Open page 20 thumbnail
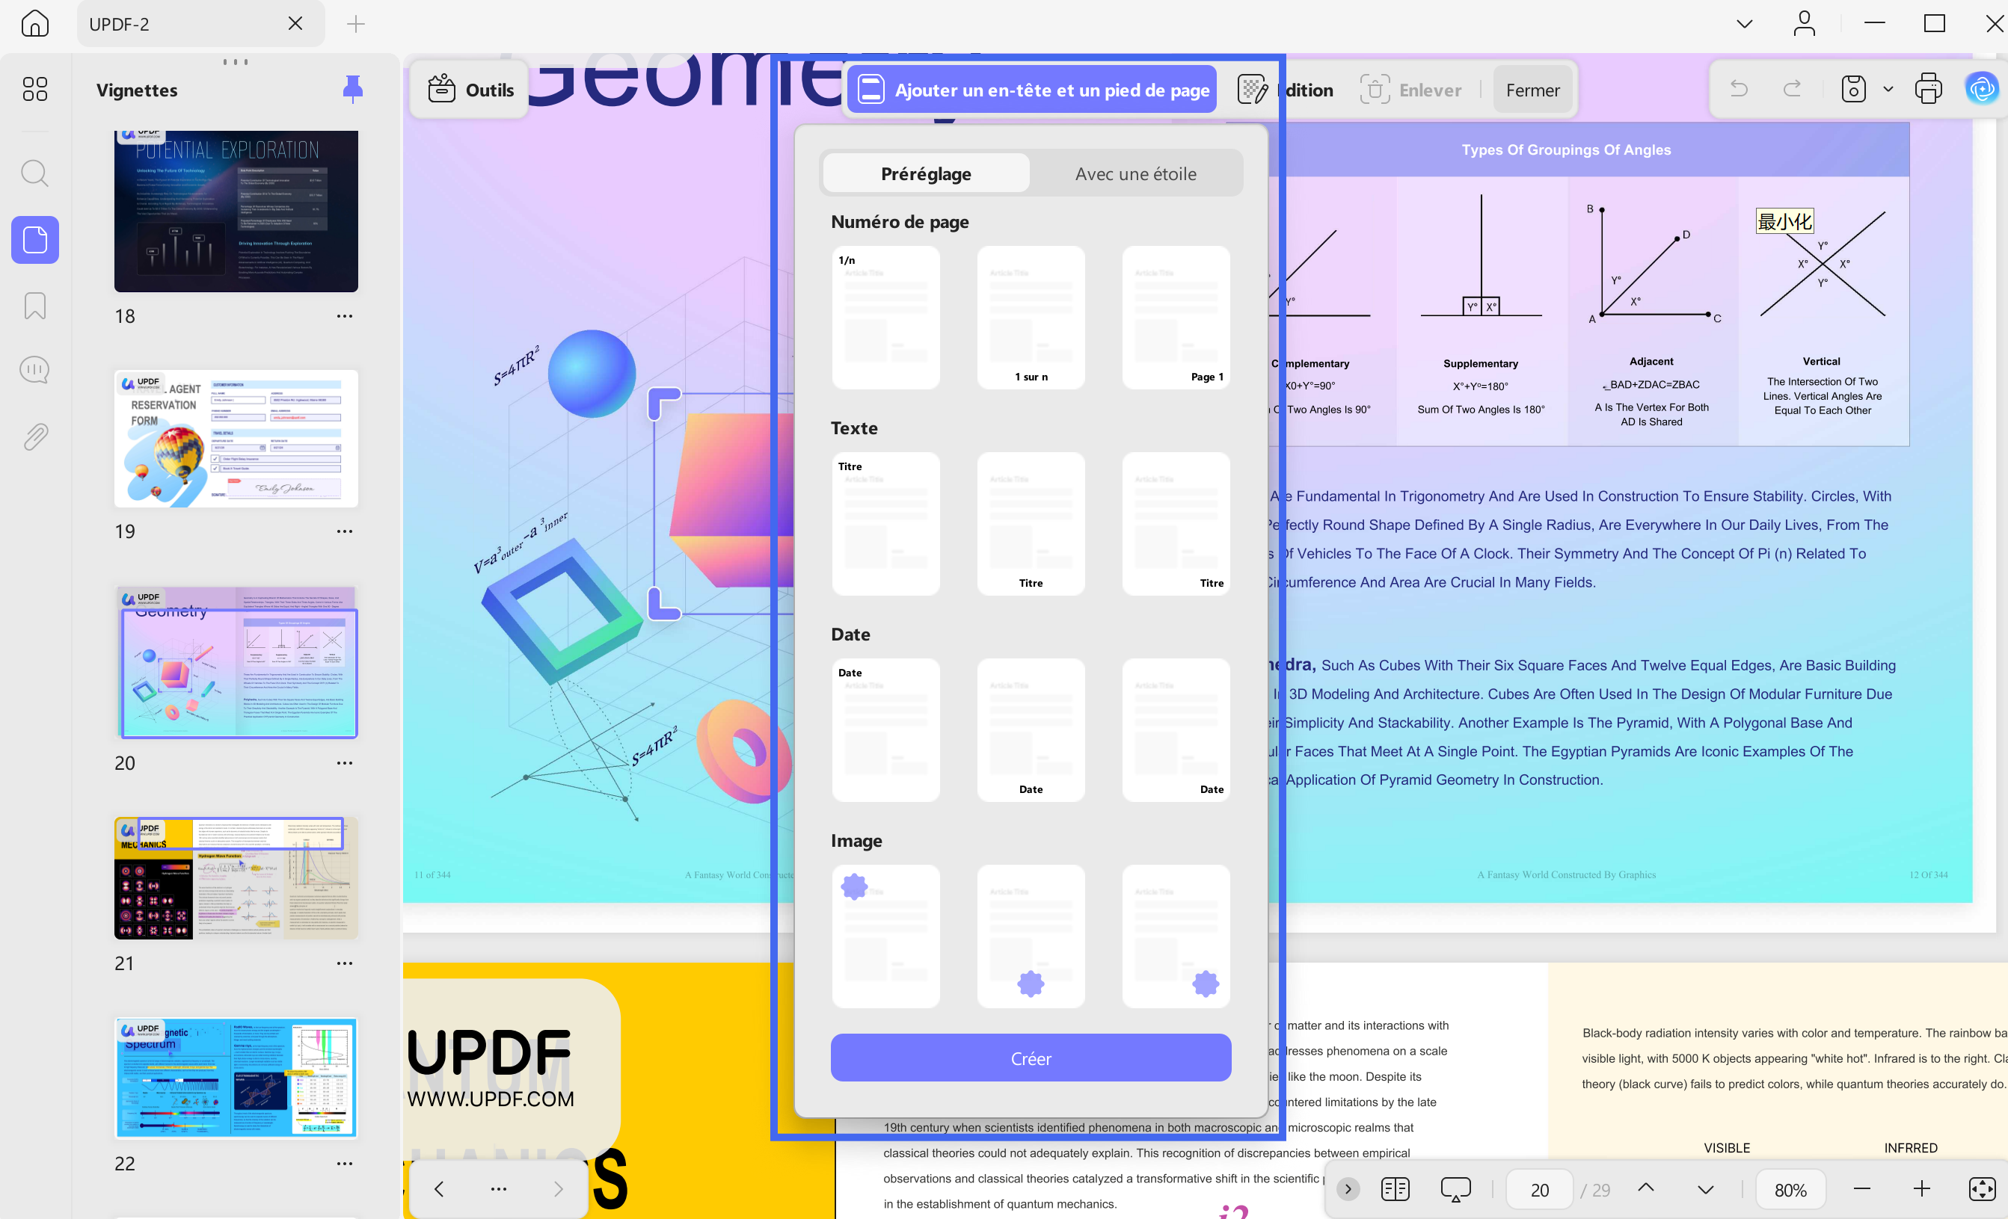2008x1219 pixels. pyautogui.click(x=236, y=663)
